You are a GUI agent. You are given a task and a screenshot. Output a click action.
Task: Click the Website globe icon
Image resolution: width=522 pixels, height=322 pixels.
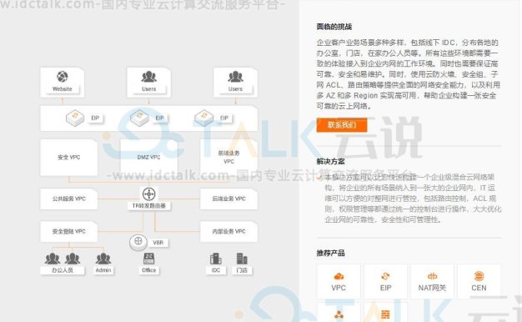(x=63, y=77)
